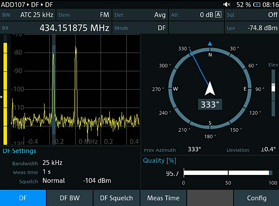Click the small triangle marker beside level bar
279x206 pixels.
[x=2, y=96]
